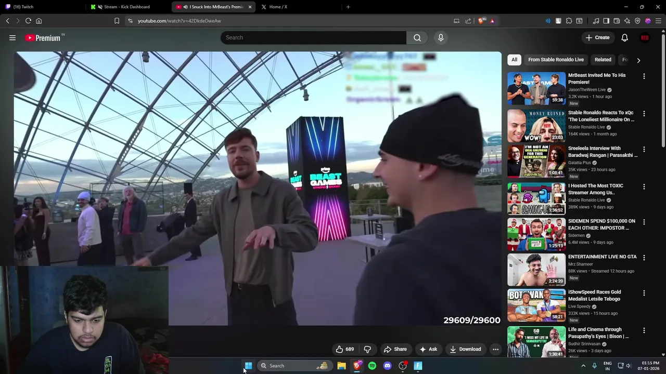Close the 'I Snuck Into MrBeast's' tab
This screenshot has height=374, width=666.
click(x=250, y=7)
